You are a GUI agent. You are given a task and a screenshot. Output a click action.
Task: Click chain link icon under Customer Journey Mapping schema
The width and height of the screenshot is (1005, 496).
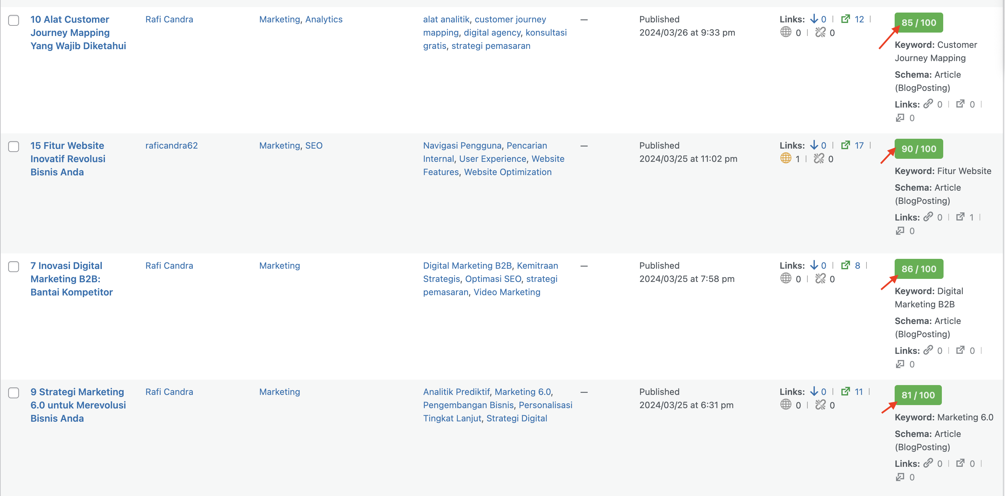click(928, 104)
